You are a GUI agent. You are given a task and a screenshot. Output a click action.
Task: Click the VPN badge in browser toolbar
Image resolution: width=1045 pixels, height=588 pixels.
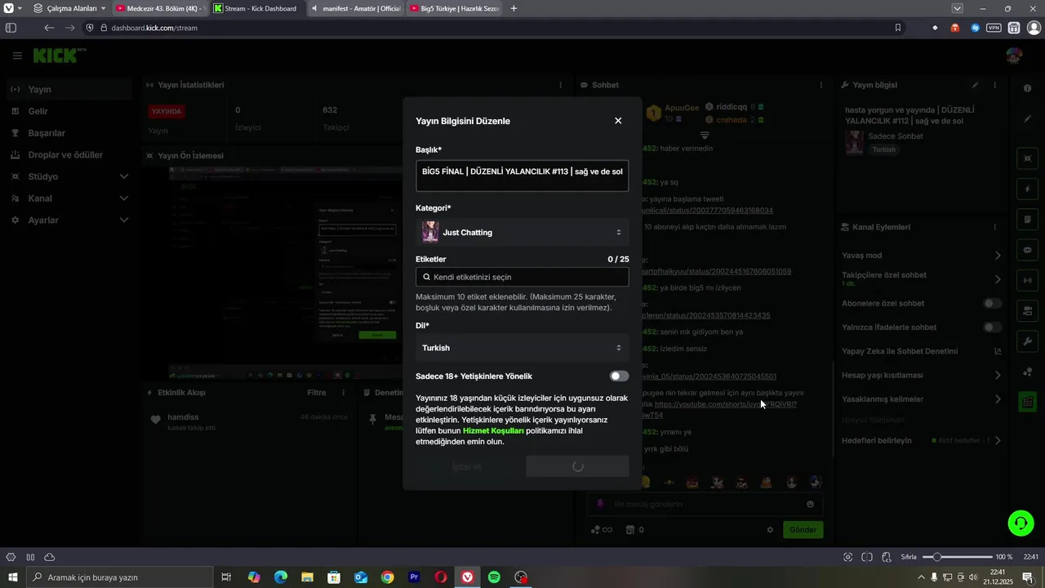point(994,28)
